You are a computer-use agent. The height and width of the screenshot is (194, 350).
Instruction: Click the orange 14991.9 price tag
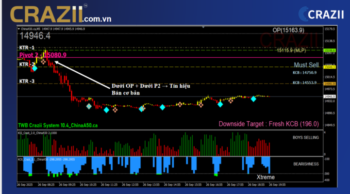click(330, 84)
